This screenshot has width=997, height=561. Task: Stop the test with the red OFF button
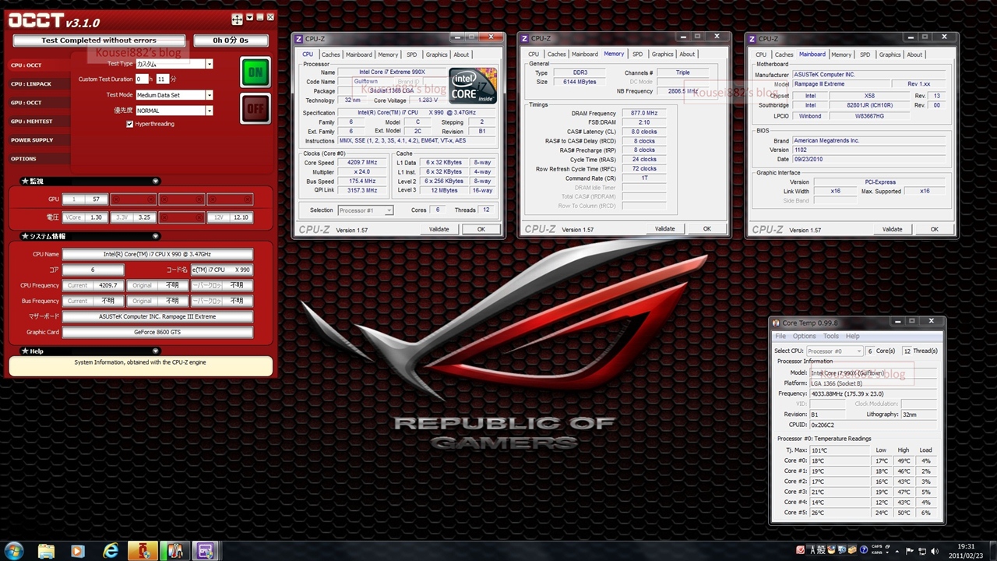(255, 109)
